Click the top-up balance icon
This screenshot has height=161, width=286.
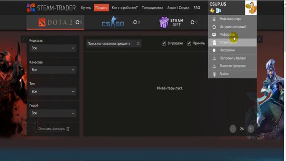(x=214, y=58)
